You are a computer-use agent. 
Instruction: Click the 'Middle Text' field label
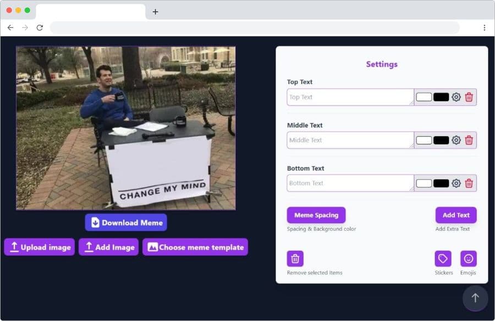(305, 125)
